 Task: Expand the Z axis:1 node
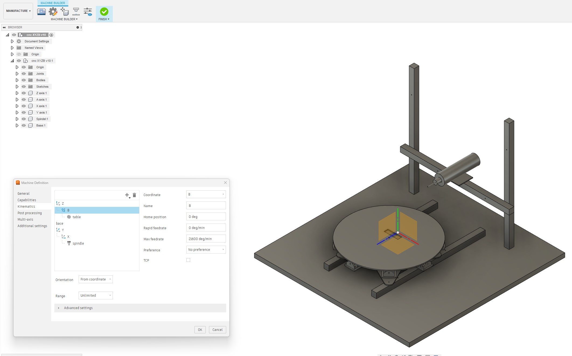pos(17,93)
